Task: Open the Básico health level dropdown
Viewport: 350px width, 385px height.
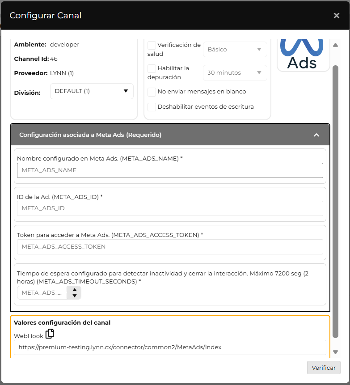Action: click(x=235, y=49)
